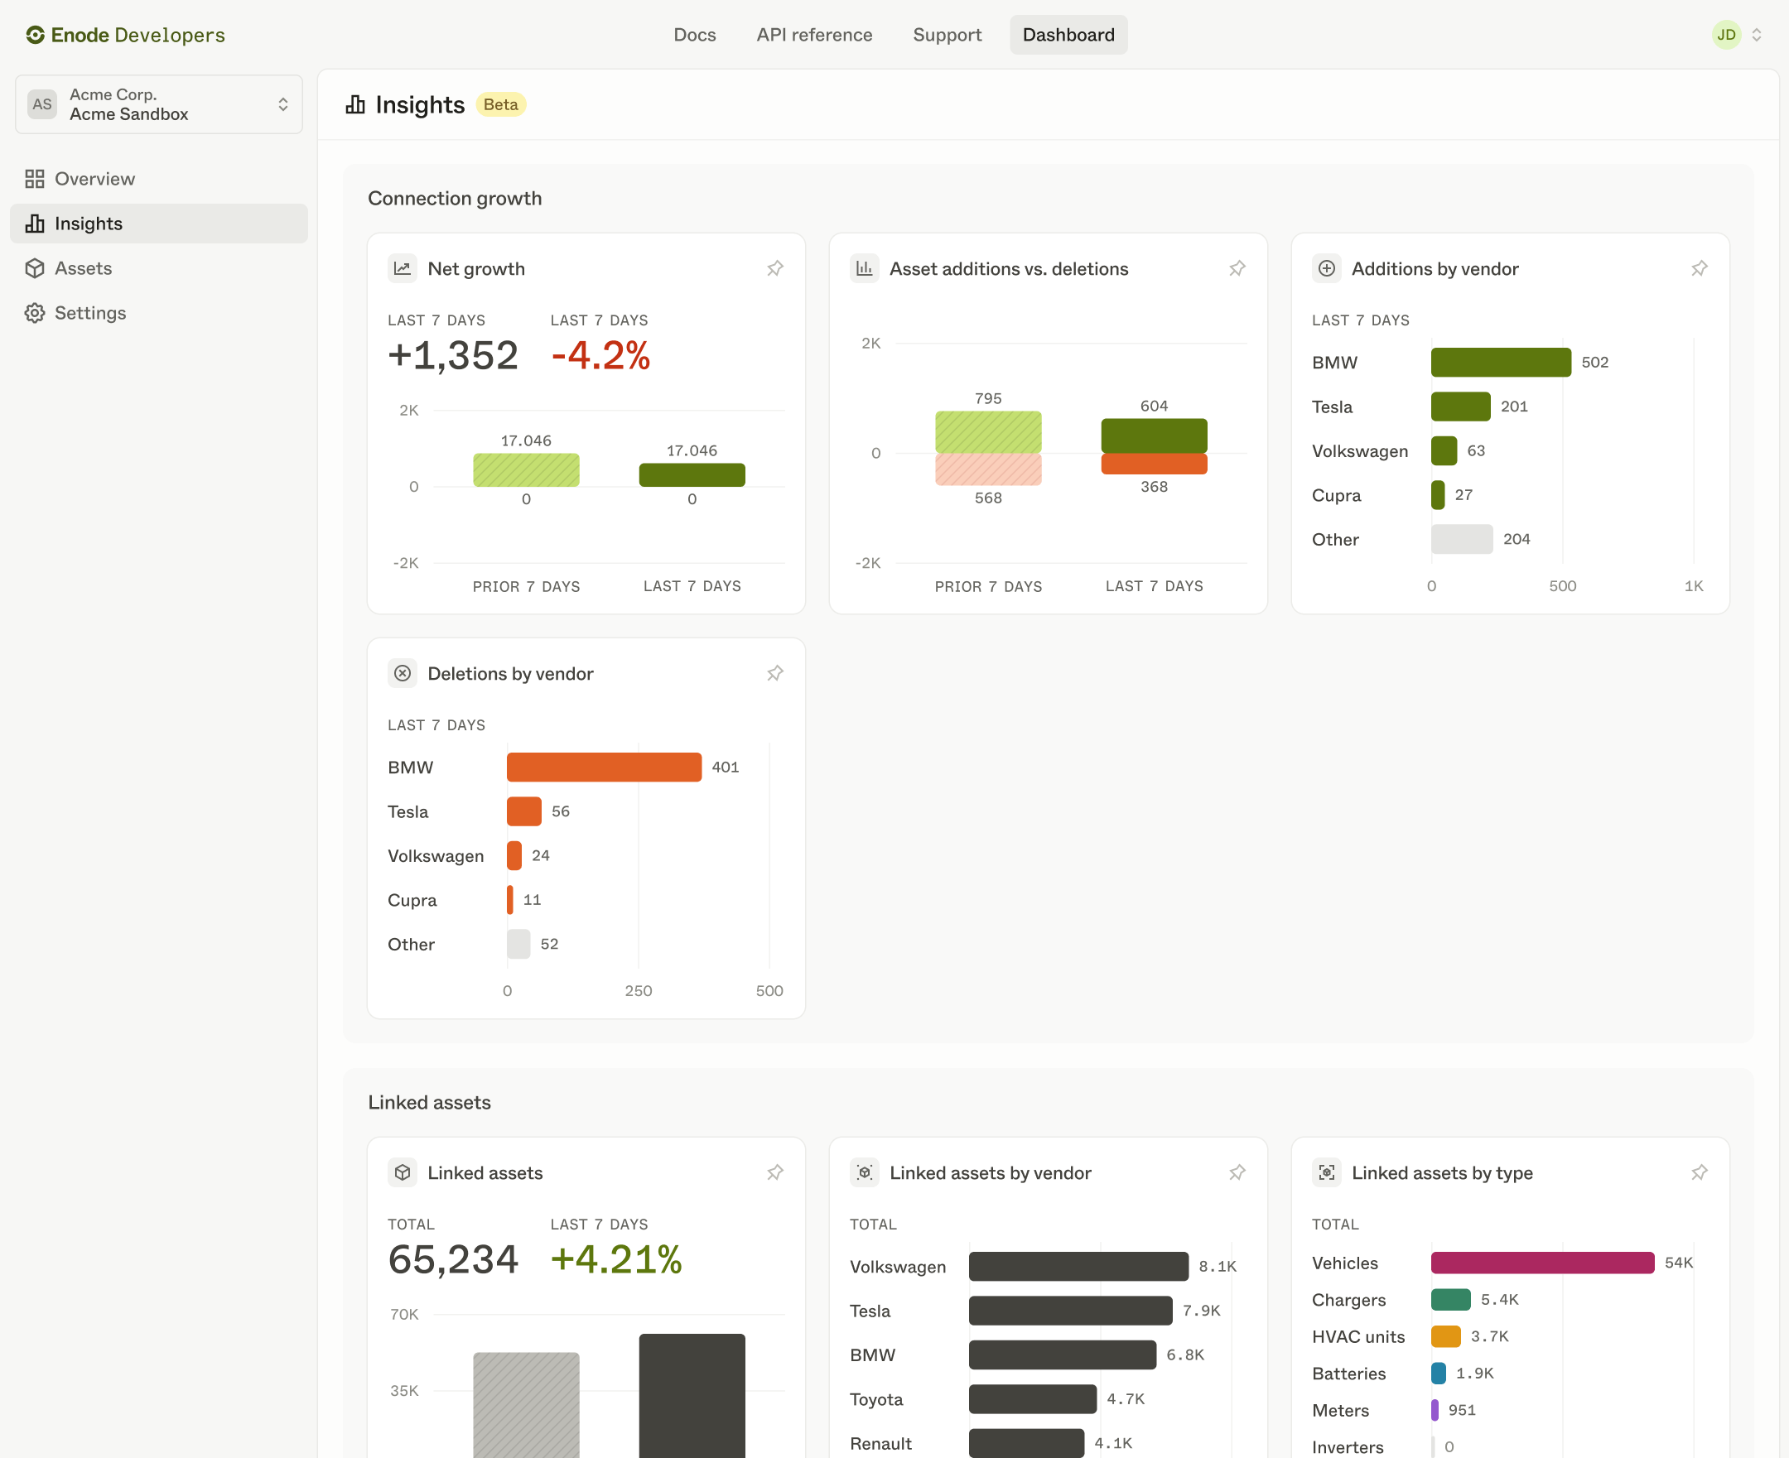Open the JD account menu chevron
Viewport: 1789px width, 1458px height.
coord(1758,35)
